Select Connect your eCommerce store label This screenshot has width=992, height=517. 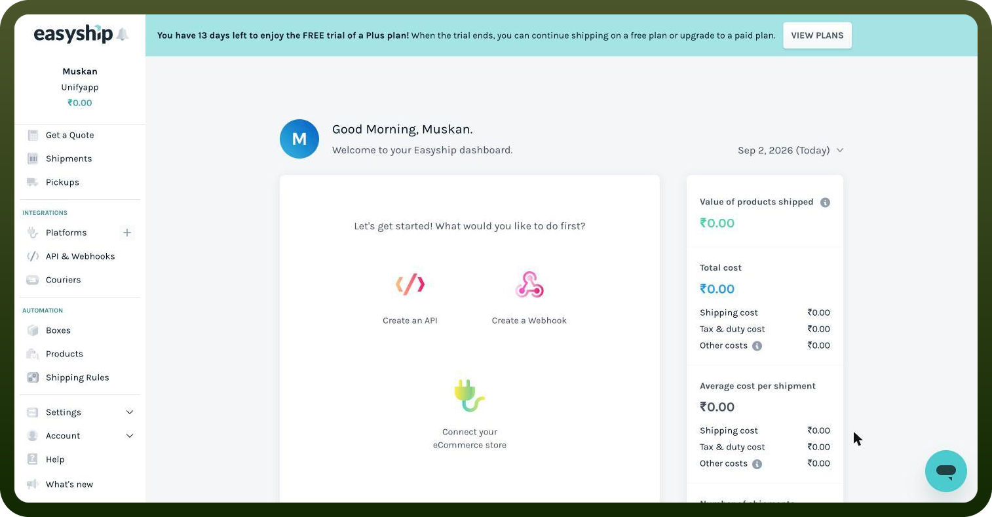pyautogui.click(x=470, y=438)
